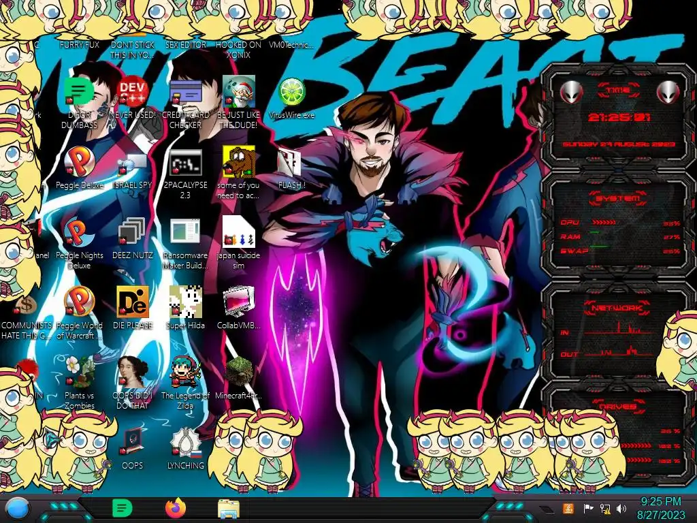Open the 'some of you need to ac...' dog icon
The width and height of the screenshot is (697, 523).
point(238,162)
